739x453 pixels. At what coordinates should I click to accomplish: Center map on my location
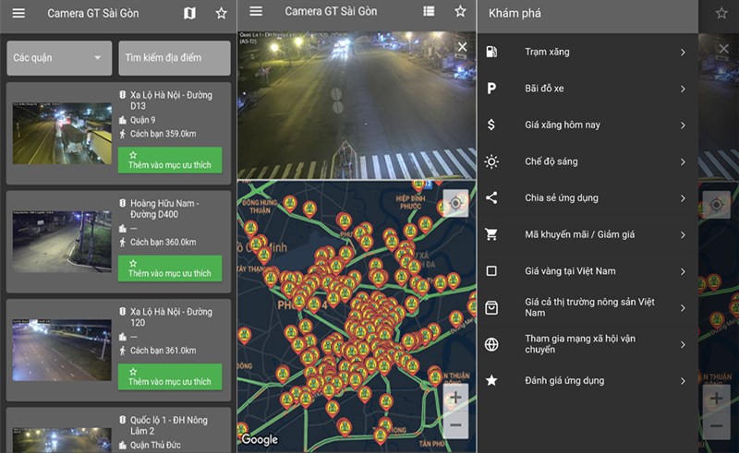tap(455, 203)
